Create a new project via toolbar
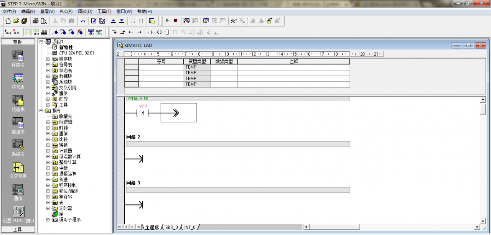The image size is (491, 235). click(x=8, y=21)
